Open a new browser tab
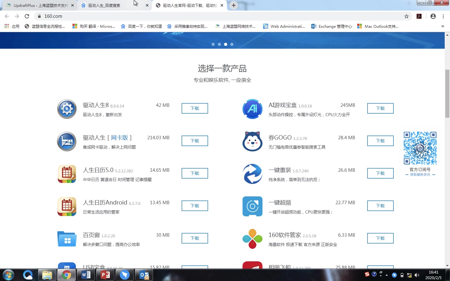Image resolution: width=450 pixels, height=281 pixels. point(233,5)
